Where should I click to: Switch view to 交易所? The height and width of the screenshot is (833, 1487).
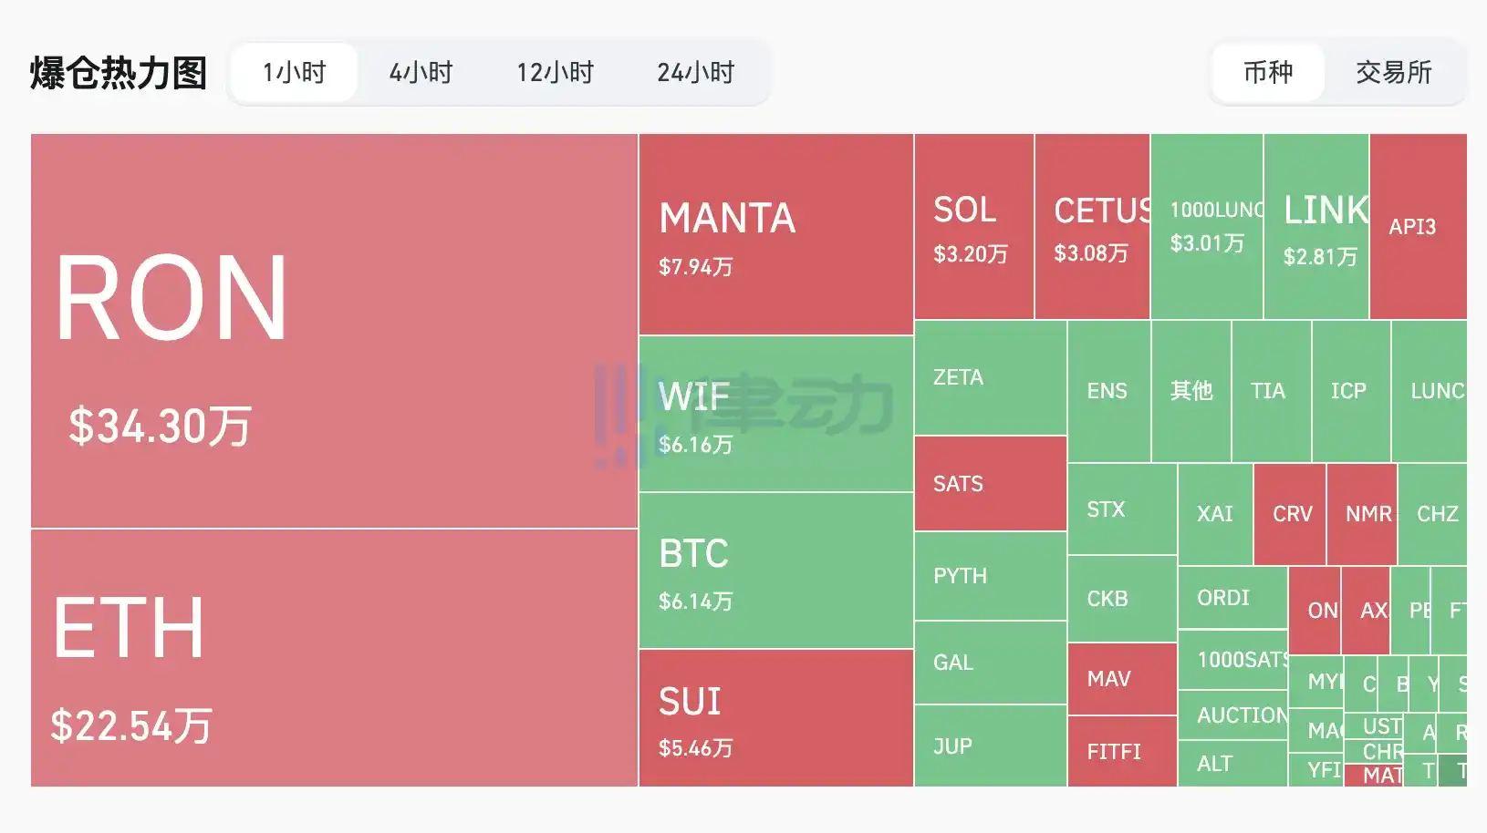click(1393, 72)
